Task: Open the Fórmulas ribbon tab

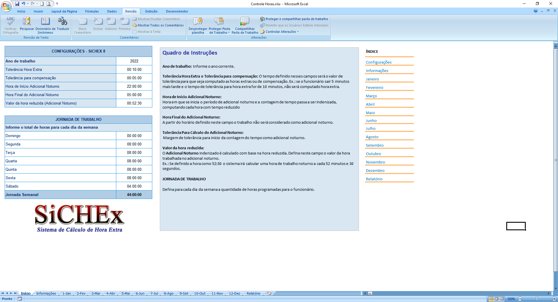Action: 92,11
